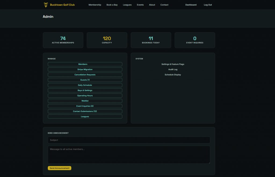View Cancellation Requests
275x177 pixels.
85,75
